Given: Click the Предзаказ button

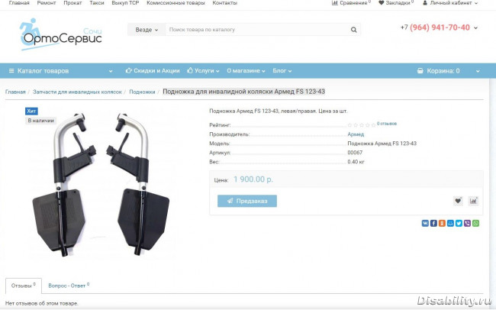Looking at the screenshot, I should [x=247, y=201].
